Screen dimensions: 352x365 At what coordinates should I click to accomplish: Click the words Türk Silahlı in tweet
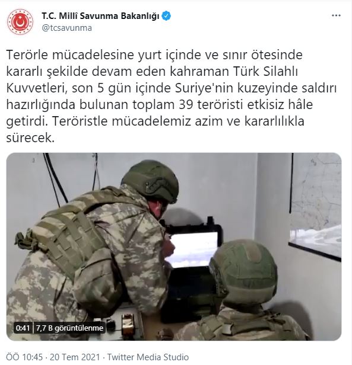pyautogui.click(x=266, y=72)
